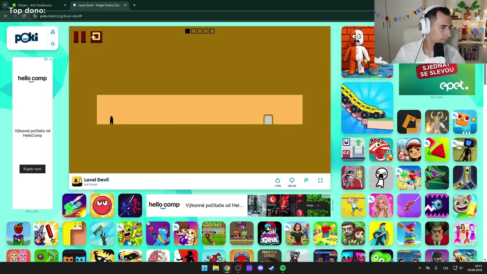487x274 pixels.
Task: Open the Master Chess game thumbnail
Action: point(269,256)
